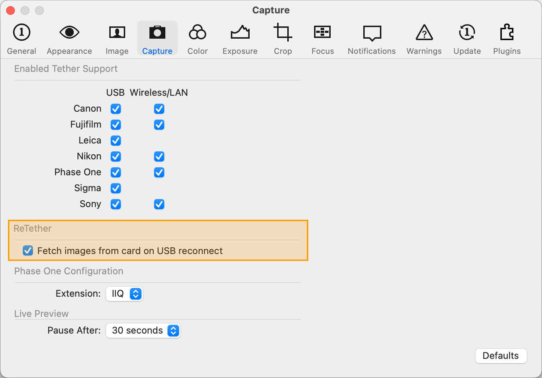542x378 pixels.
Task: Toggle Fujifilm Wireless/LAN checkbox
Action: click(159, 125)
